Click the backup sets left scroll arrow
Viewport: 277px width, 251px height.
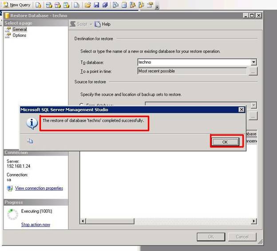pyautogui.click(x=83, y=221)
